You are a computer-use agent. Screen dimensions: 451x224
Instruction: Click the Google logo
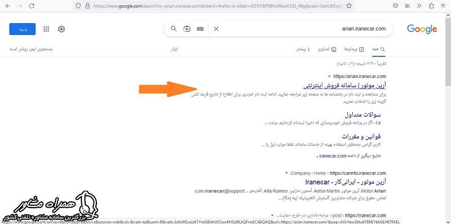[x=422, y=29]
